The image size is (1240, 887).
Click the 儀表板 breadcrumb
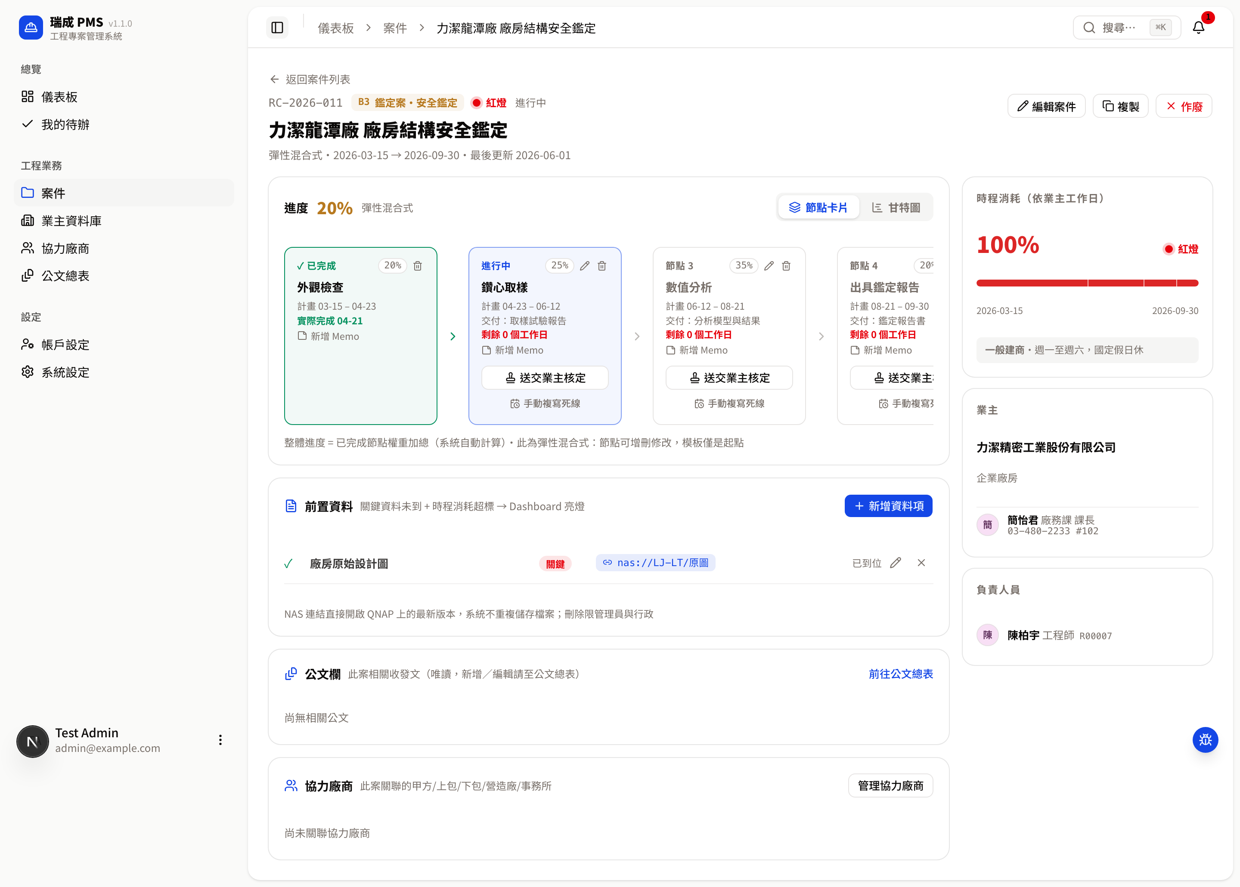[x=336, y=28]
